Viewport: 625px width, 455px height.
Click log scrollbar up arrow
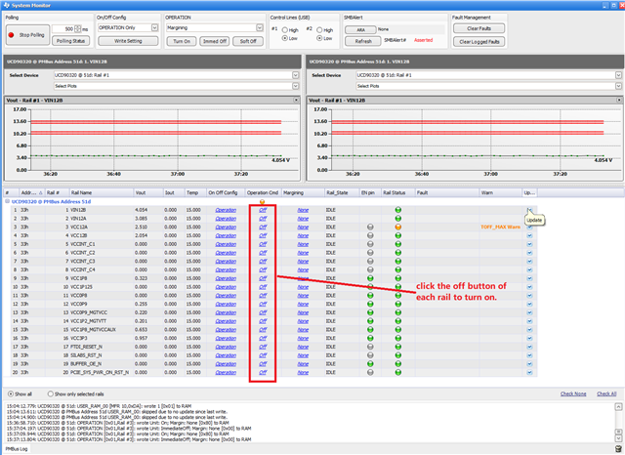(x=618, y=407)
